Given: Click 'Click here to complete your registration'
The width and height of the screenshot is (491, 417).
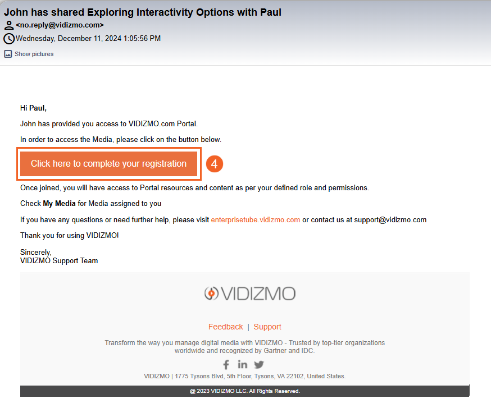Looking at the screenshot, I should coord(108,164).
